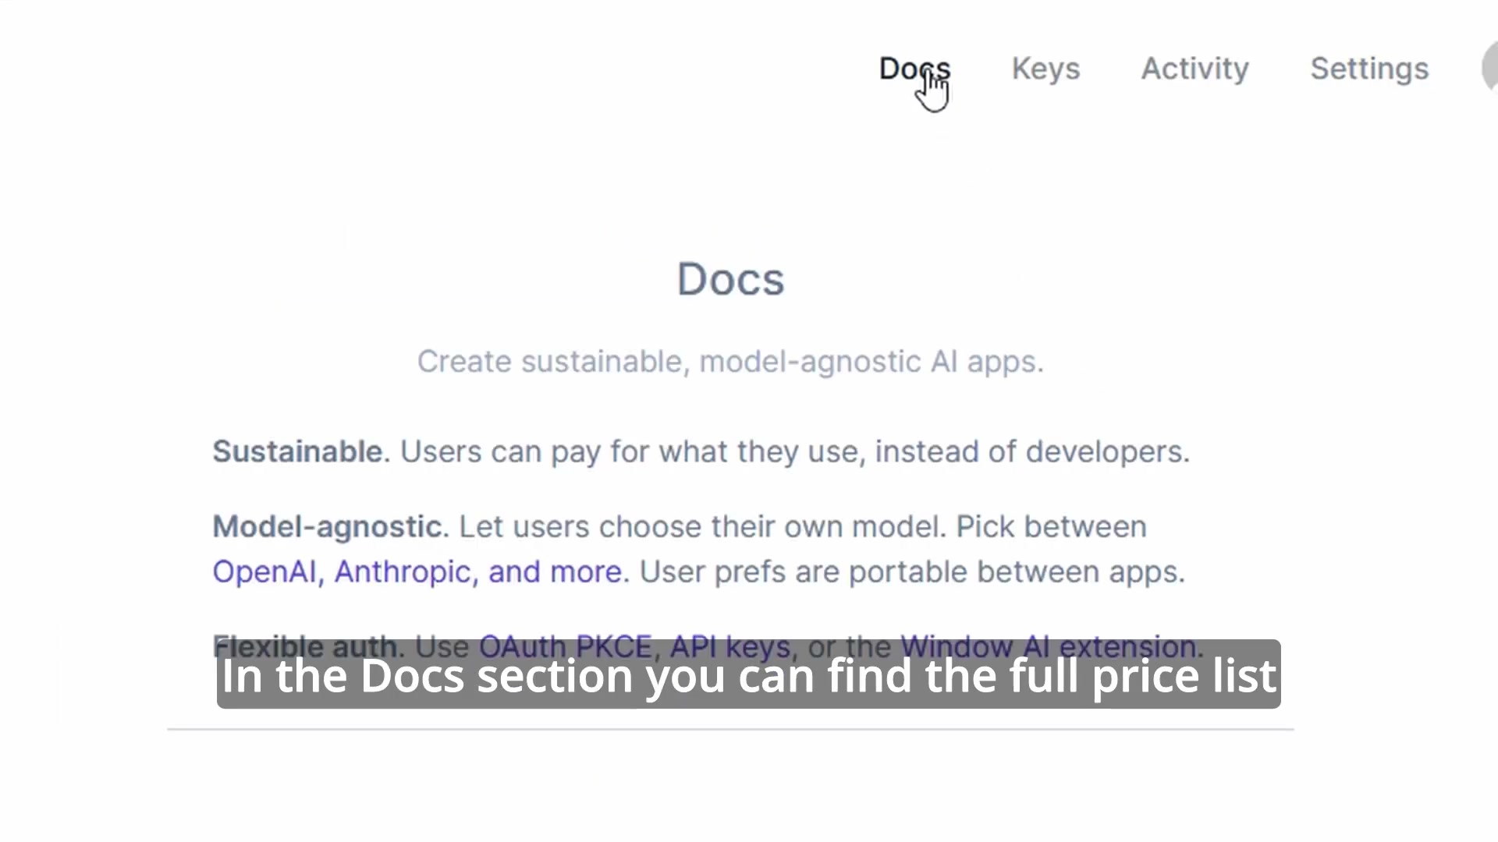Open the OAuth PKCE link
The height and width of the screenshot is (842, 1498).
tap(565, 646)
